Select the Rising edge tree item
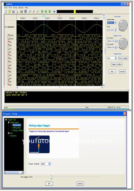Viewport: 134px width, 191px height. 17,125
